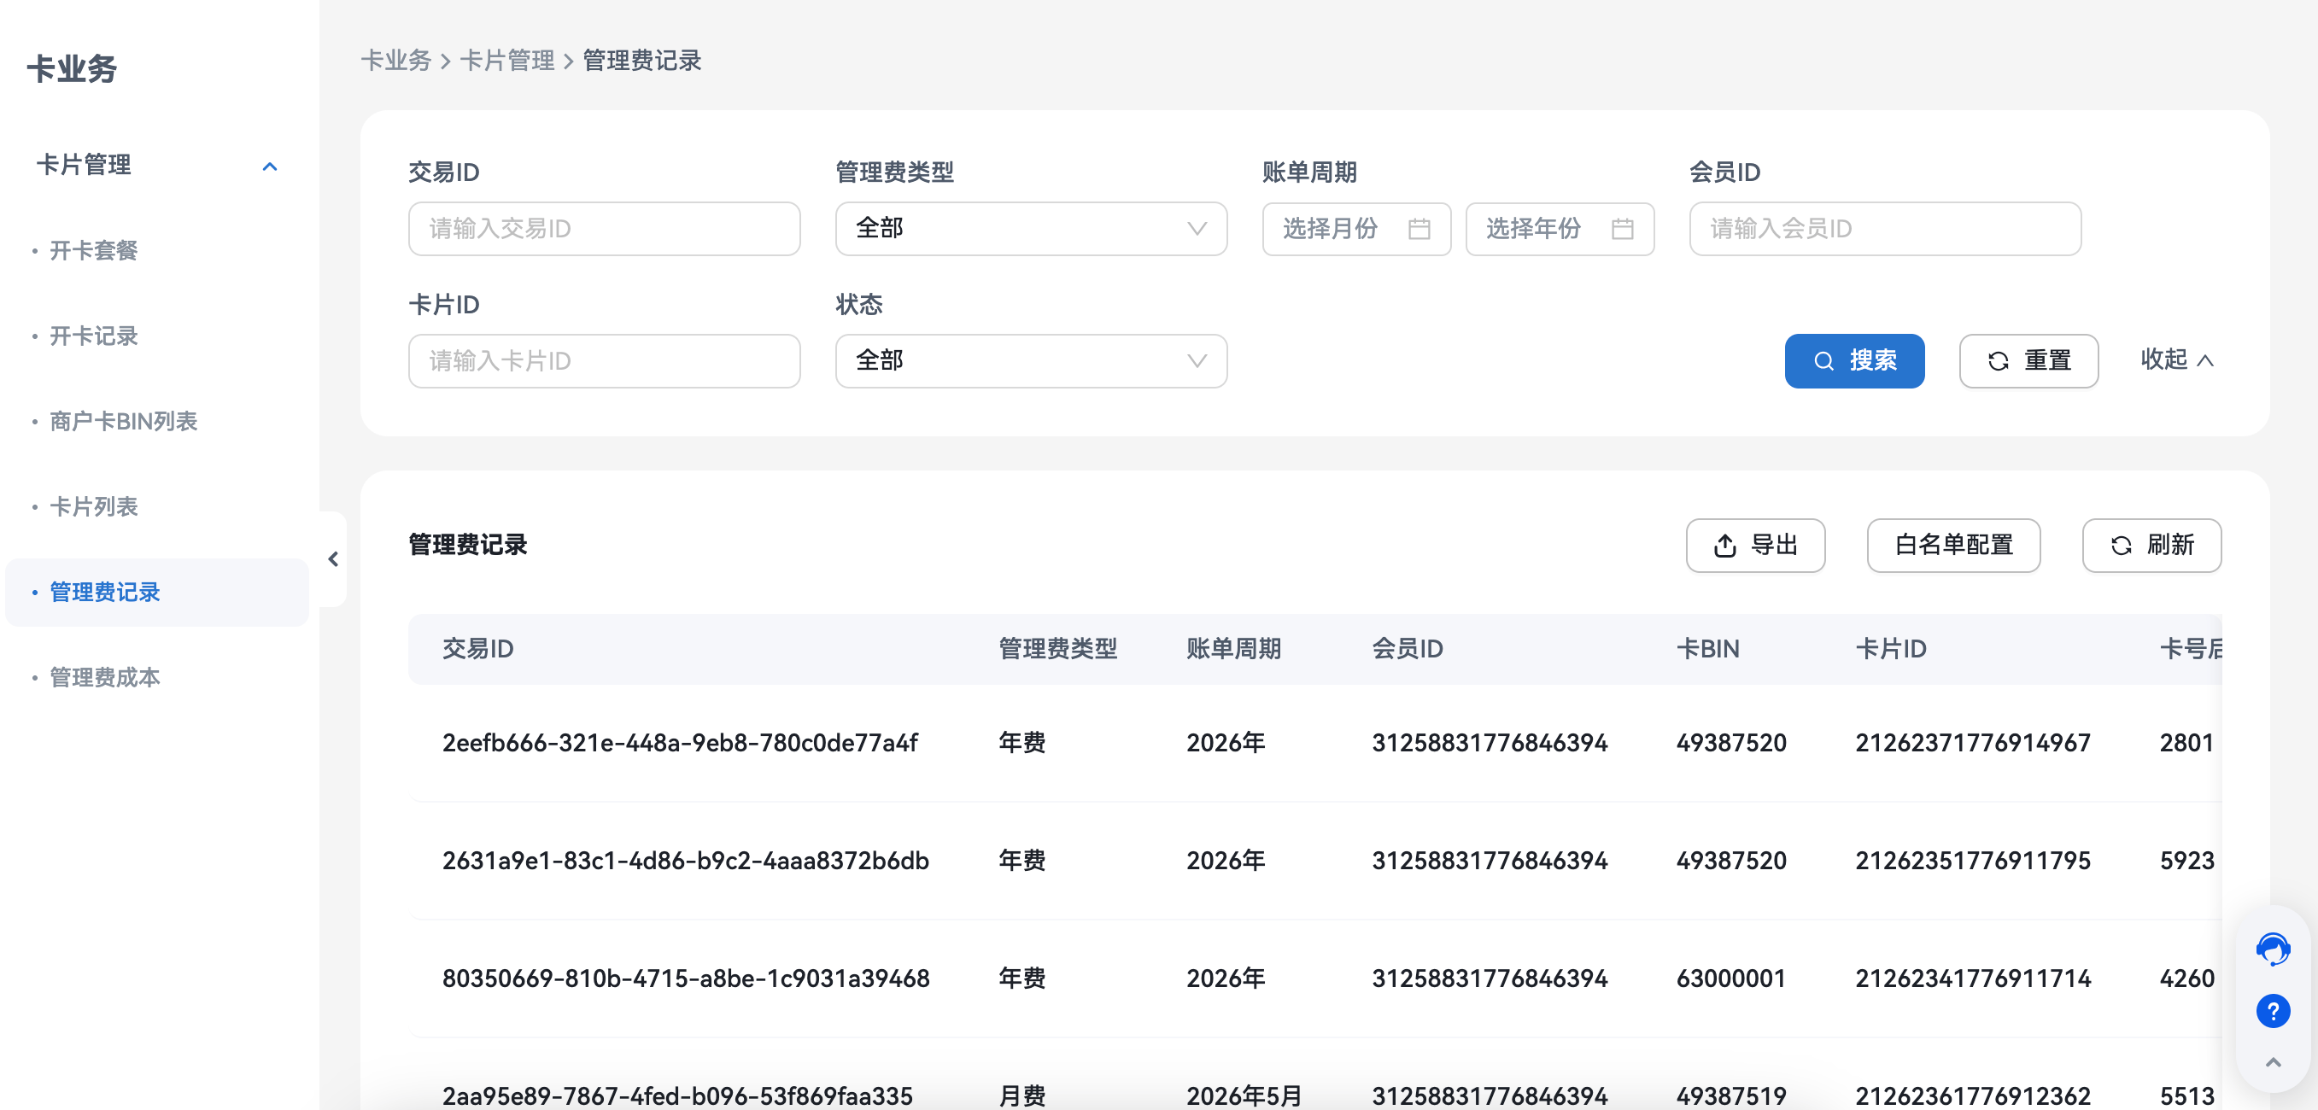The height and width of the screenshot is (1110, 2318).
Task: Select 管理费记录 in sidebar
Action: [x=156, y=592]
